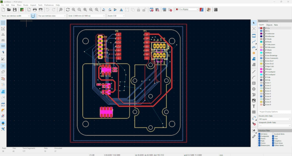Choose the arrow Select tool in right toolbar

(254, 23)
